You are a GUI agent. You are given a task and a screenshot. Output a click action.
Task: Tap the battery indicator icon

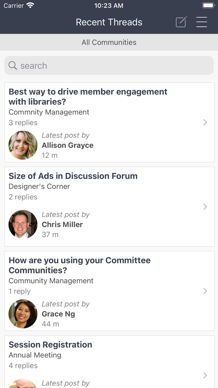208,5
